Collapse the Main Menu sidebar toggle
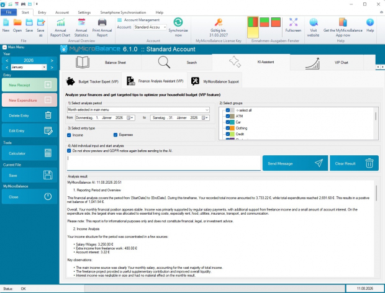The width and height of the screenshot is (385, 293). pyautogui.click(x=4, y=47)
